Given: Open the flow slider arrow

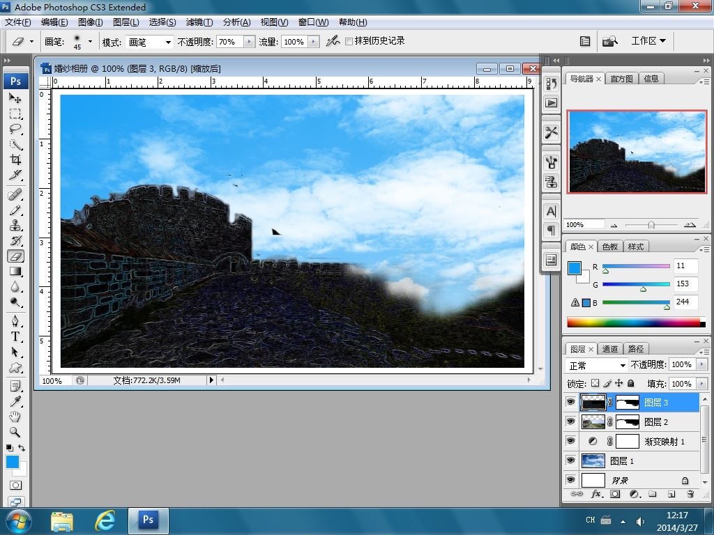Looking at the screenshot, I should click(314, 42).
